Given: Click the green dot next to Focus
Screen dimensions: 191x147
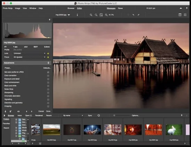Looking at the screenshot, I should click(x=48, y=57).
